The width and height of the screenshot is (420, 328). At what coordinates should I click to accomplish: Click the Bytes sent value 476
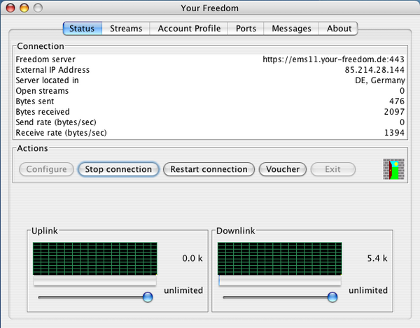click(397, 101)
